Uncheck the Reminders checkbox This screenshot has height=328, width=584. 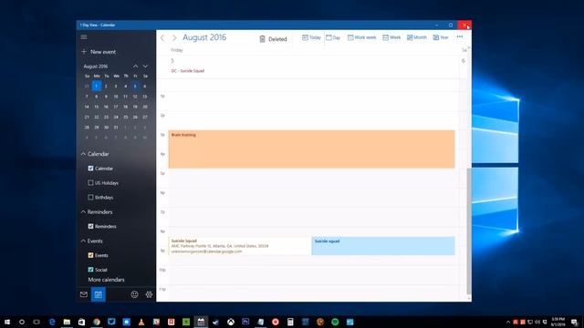pos(90,226)
